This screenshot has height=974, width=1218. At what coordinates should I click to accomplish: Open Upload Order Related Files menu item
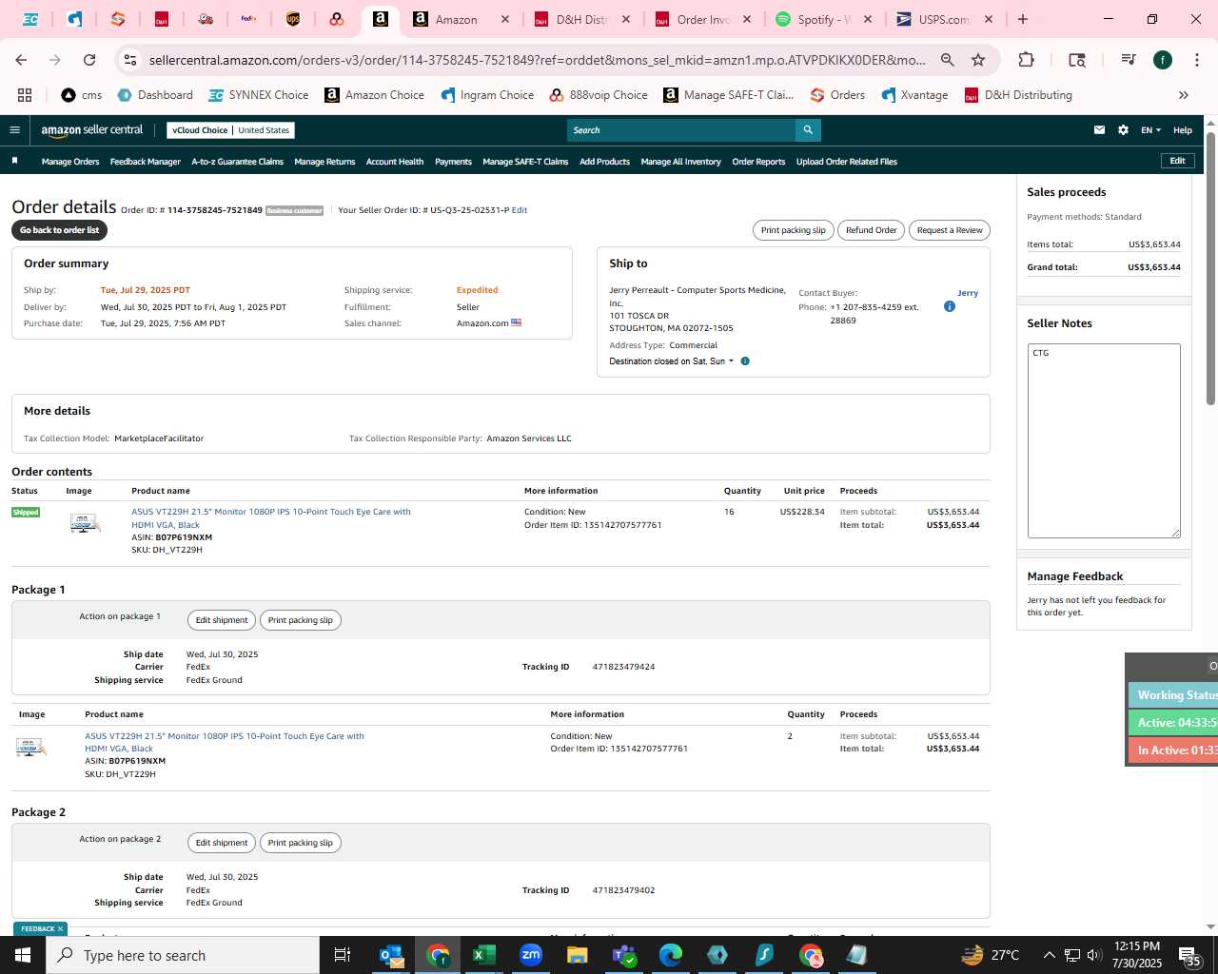(847, 162)
